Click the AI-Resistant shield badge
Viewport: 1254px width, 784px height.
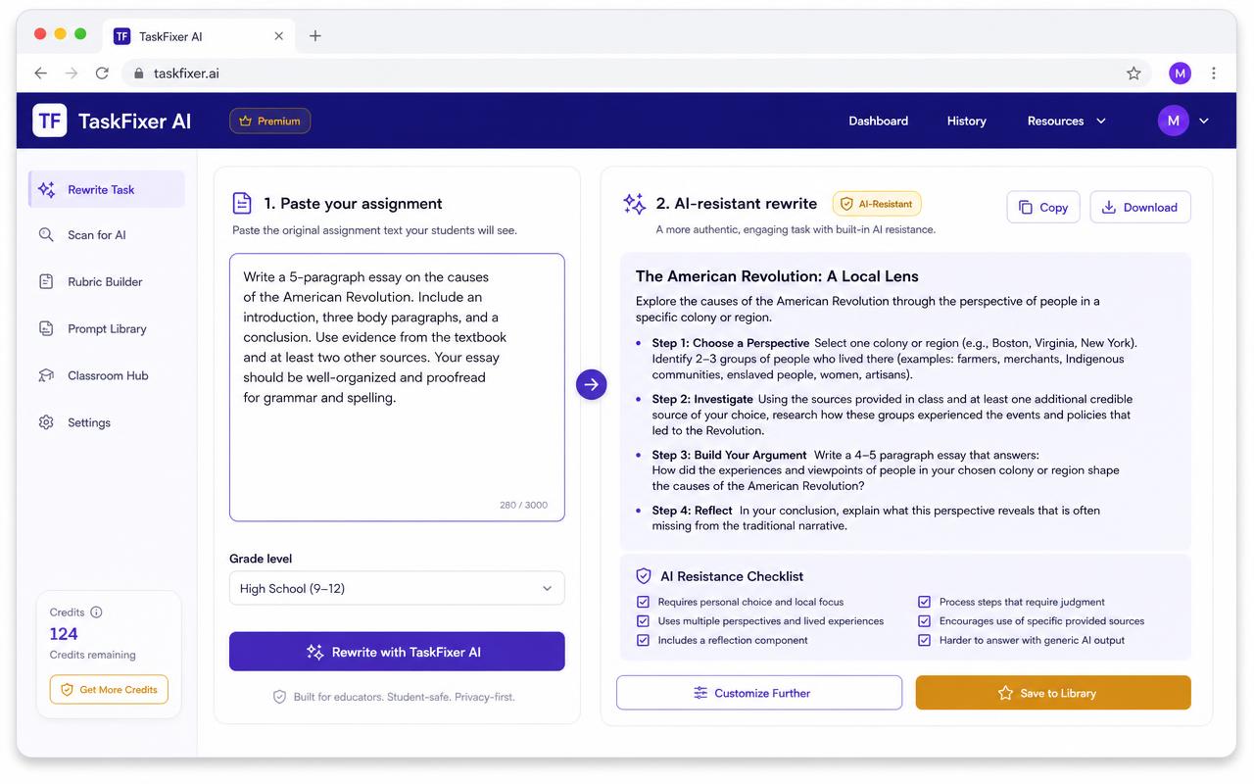coord(877,204)
